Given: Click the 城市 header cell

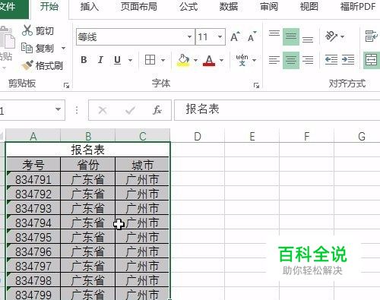Looking at the screenshot, I should click(142, 165).
